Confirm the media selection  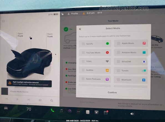pos(112,92)
